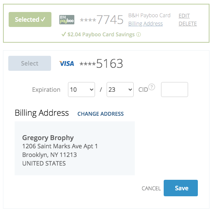This screenshot has width=220, height=215.
Task: Click the green Selected checkmark button
Action: [x=30, y=19]
